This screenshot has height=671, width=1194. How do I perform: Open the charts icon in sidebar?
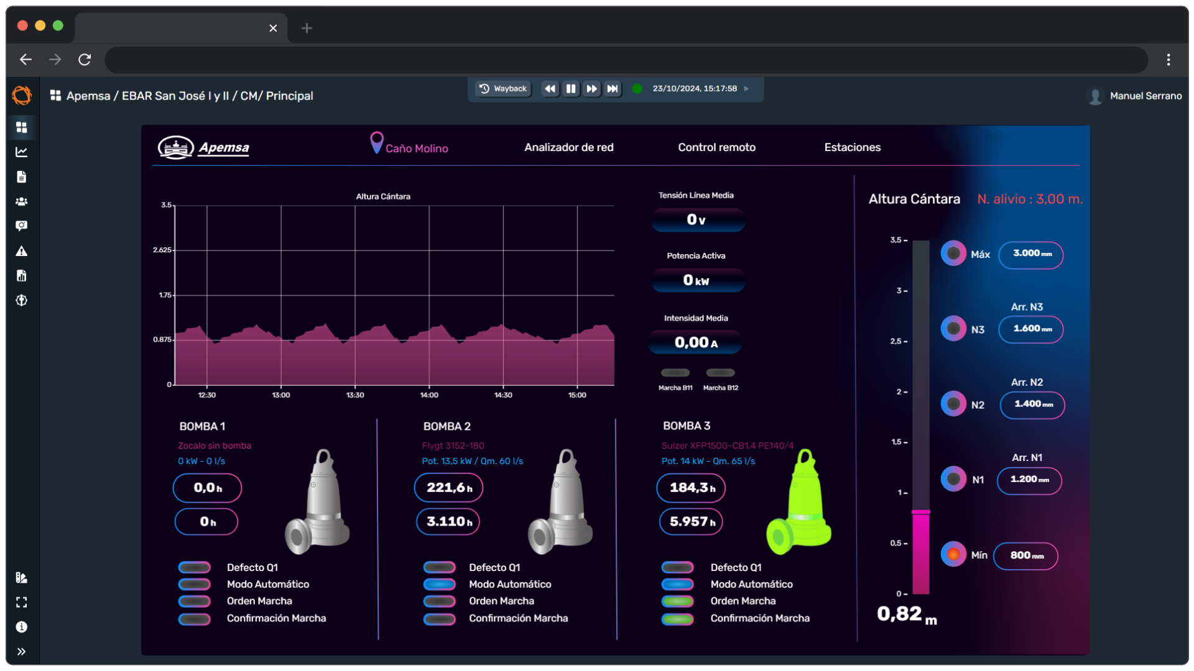[x=22, y=152]
